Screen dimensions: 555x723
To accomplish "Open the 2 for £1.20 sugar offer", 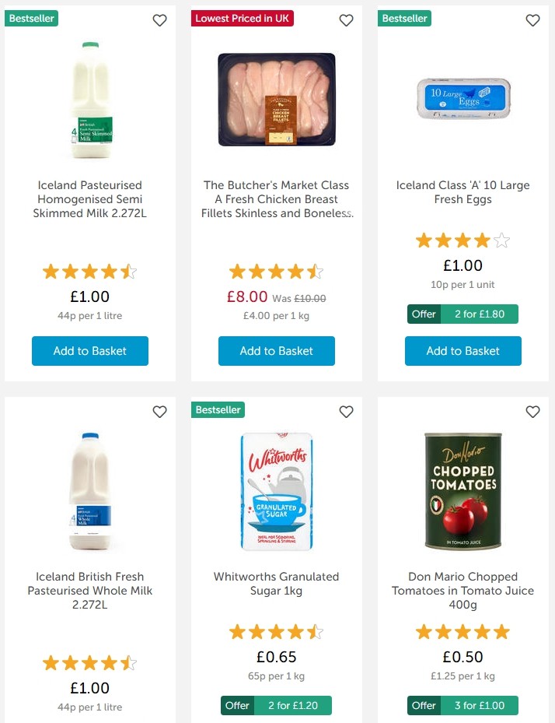I will pos(276,705).
